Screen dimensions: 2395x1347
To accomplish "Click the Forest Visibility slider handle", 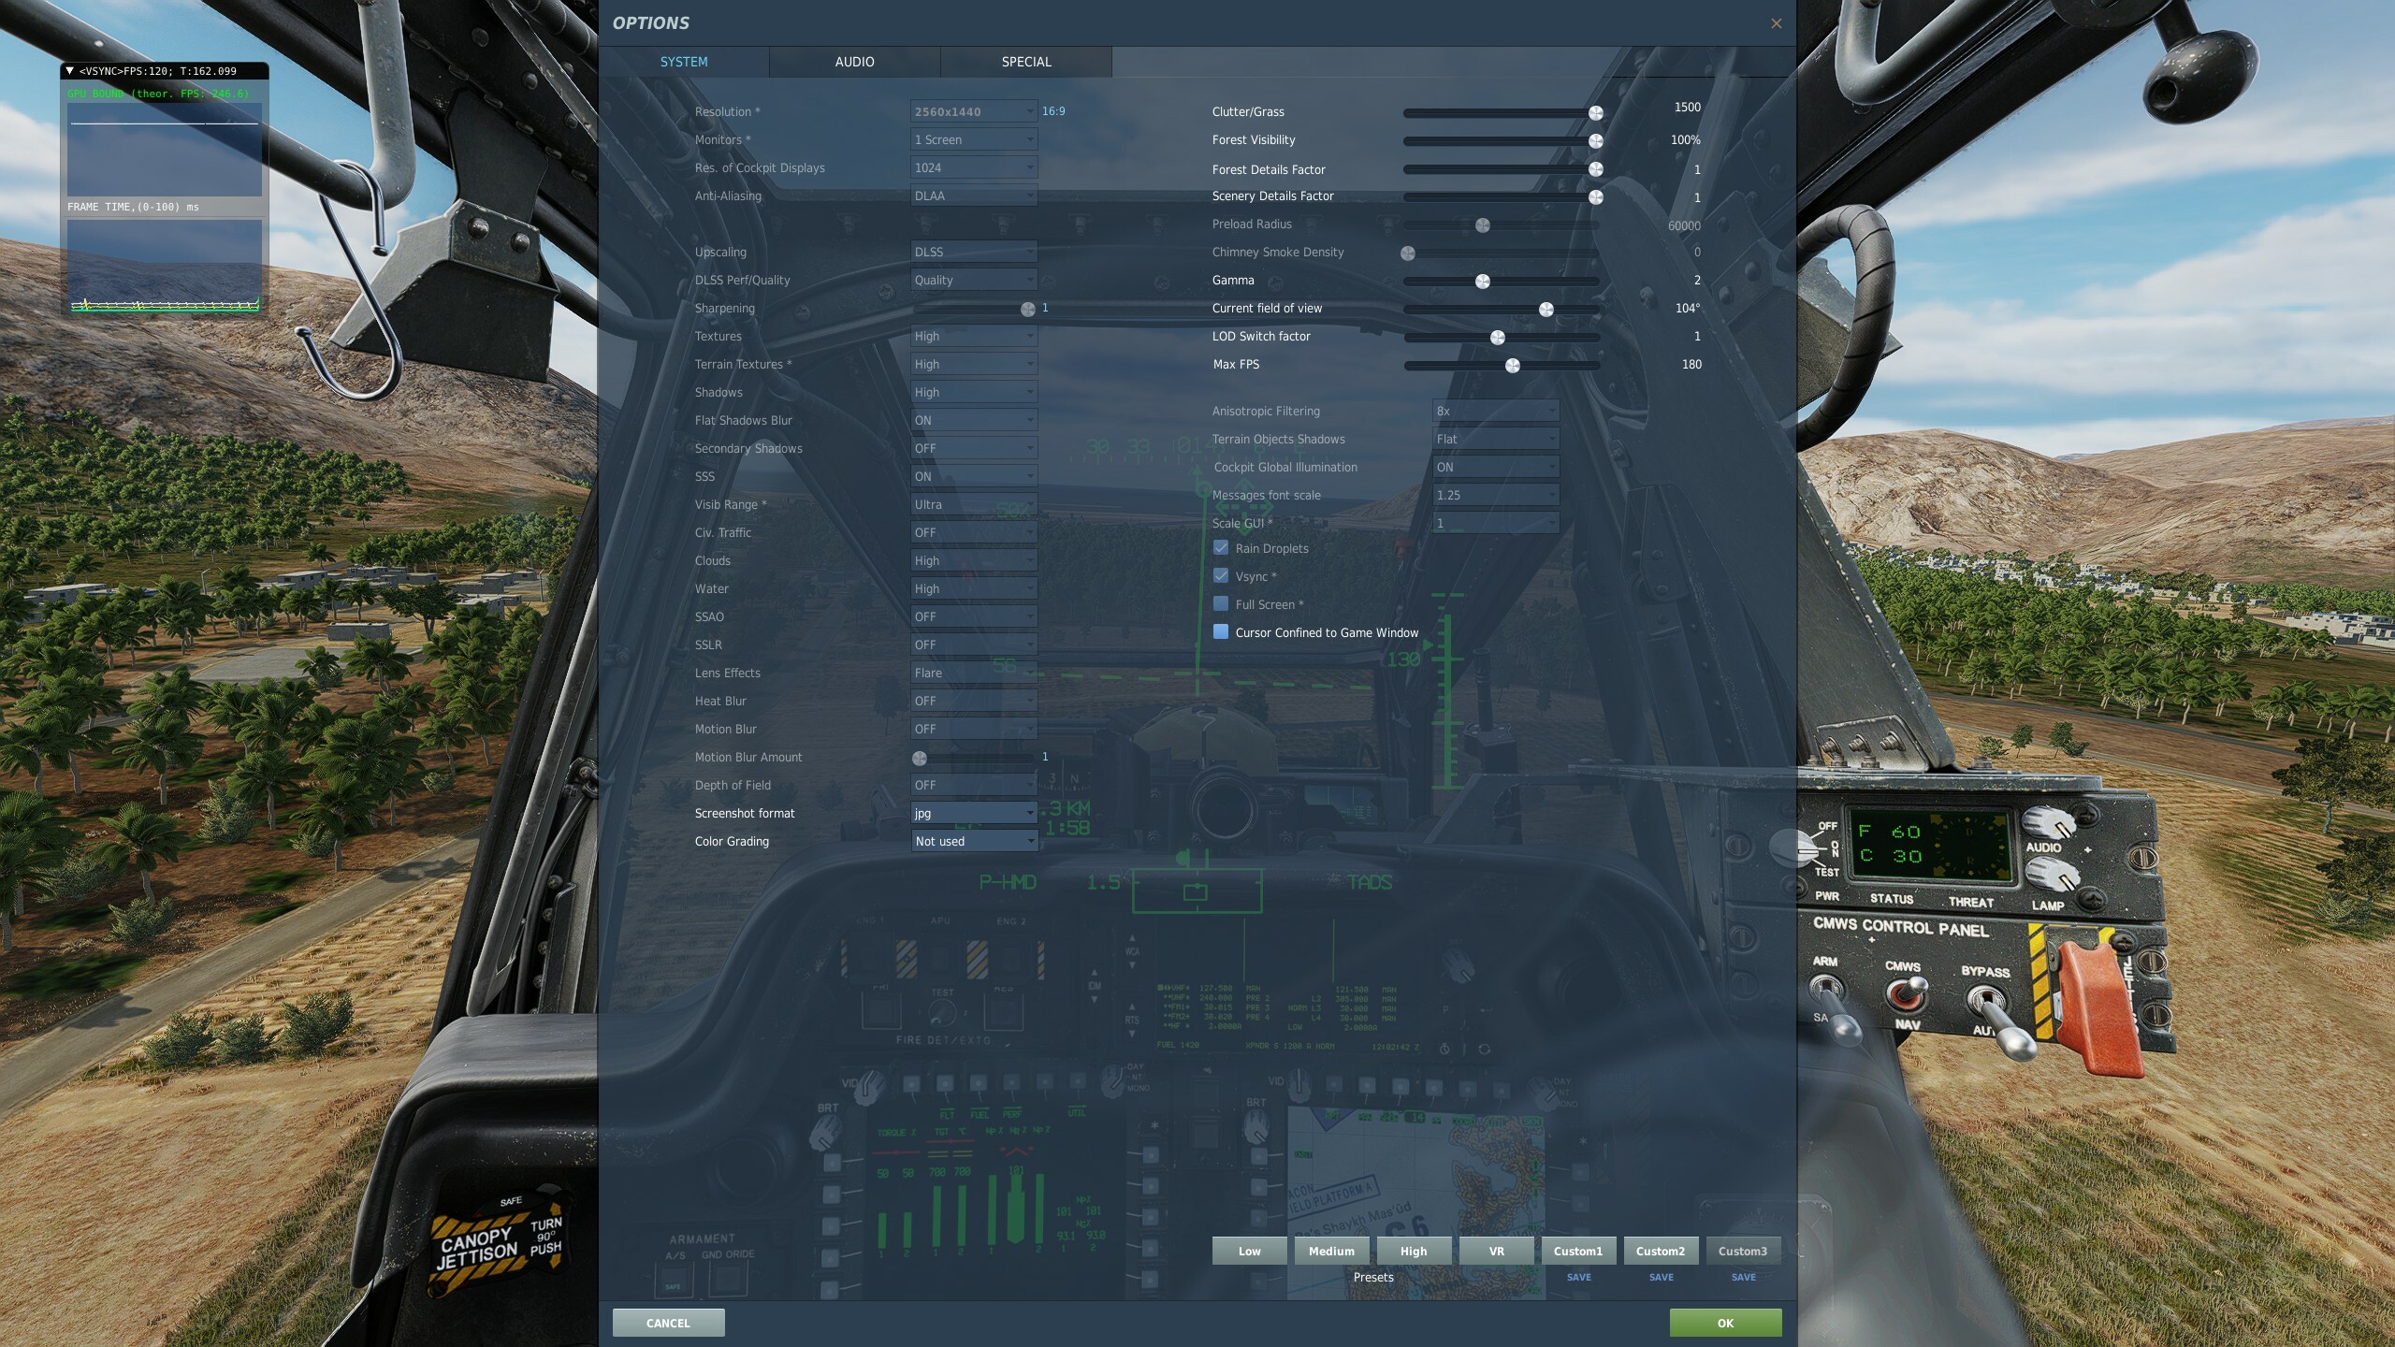I will (1596, 141).
